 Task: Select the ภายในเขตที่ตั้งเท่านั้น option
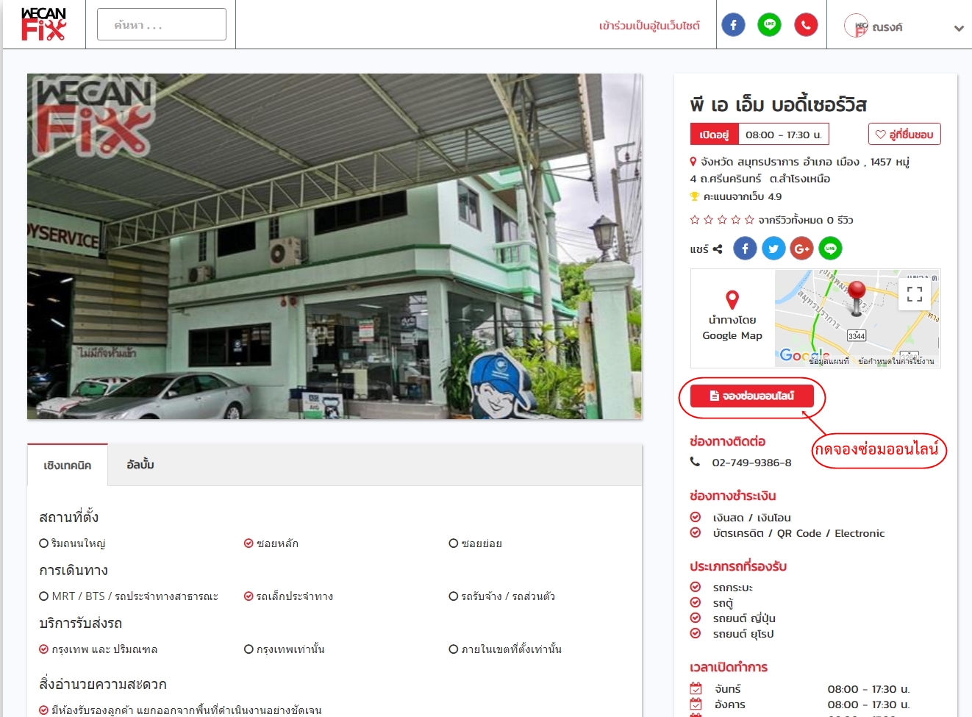(x=505, y=649)
